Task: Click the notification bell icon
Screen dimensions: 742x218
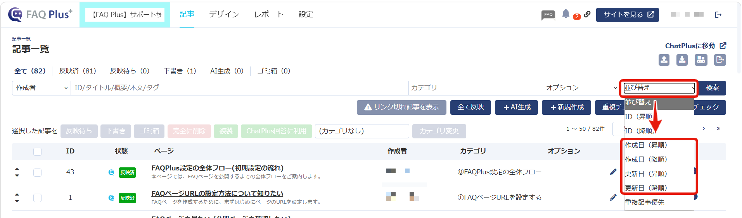Action: pyautogui.click(x=566, y=14)
